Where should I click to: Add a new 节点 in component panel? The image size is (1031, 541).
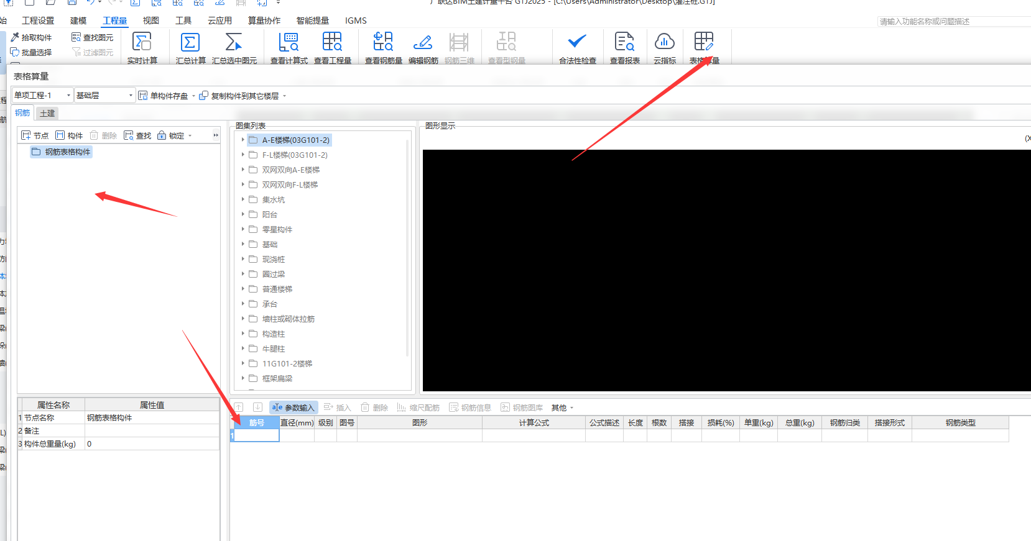click(x=35, y=135)
